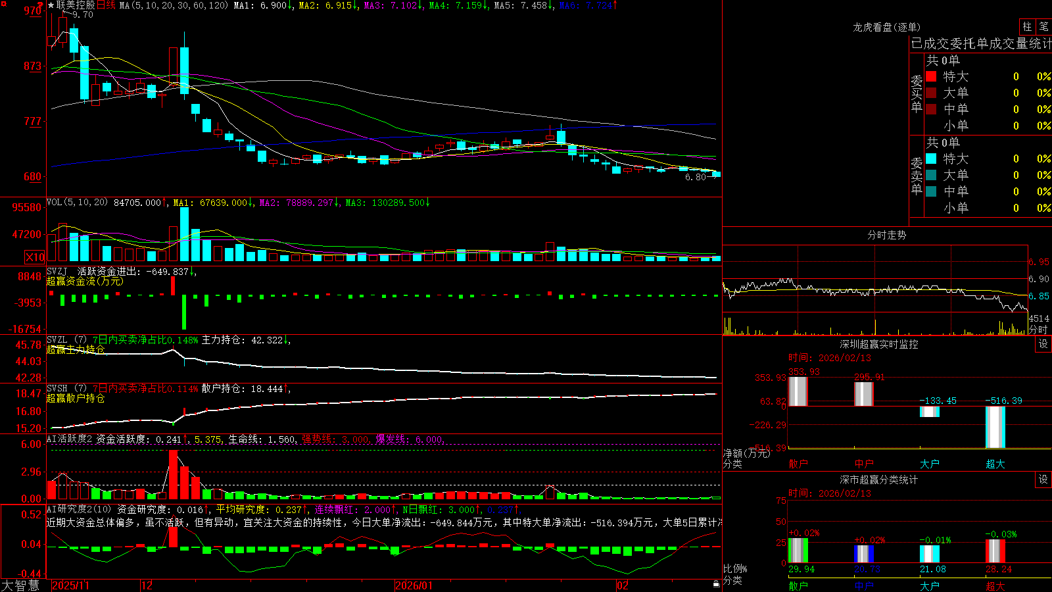The image size is (1052, 592).
Task: Open 设 settings for 深市超赢分类统计
Action: pos(1043,480)
